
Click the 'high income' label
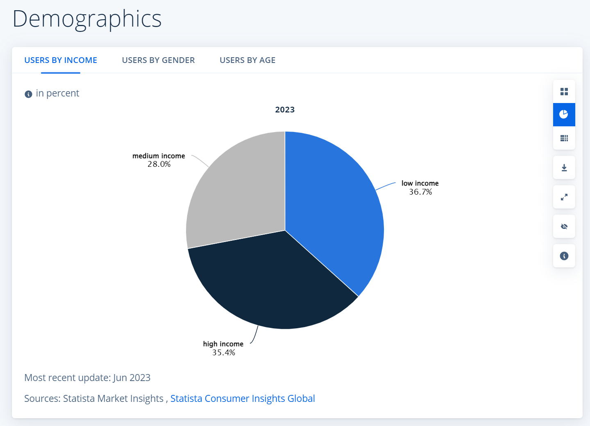(x=223, y=344)
